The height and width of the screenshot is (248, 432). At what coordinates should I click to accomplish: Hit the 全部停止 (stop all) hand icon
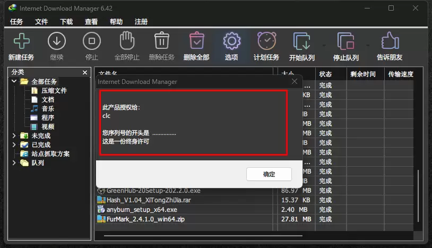click(127, 41)
